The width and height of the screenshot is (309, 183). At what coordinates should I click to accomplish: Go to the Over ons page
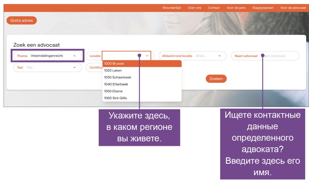pos(194,8)
